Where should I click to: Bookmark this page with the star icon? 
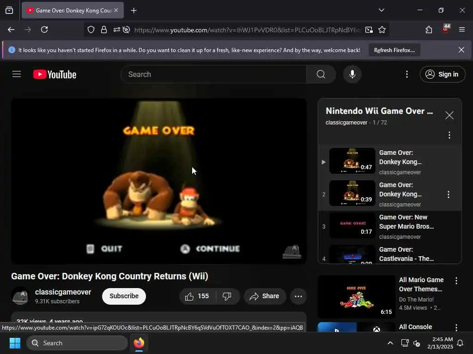click(382, 29)
